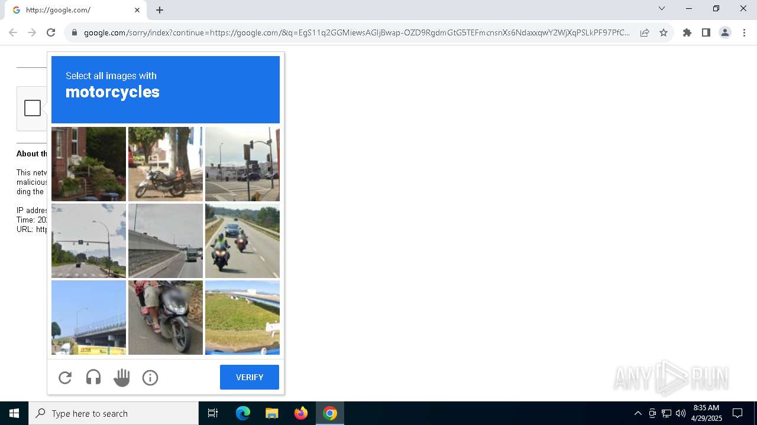
Task: Open the Chrome three-dot menu
Action: point(744,32)
